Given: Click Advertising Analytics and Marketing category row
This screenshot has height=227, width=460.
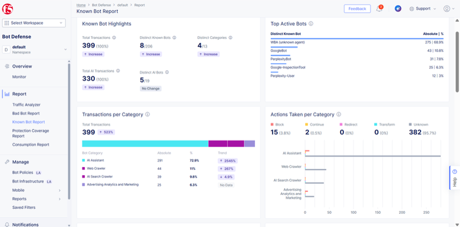Looking at the screenshot, I should coord(169,185).
